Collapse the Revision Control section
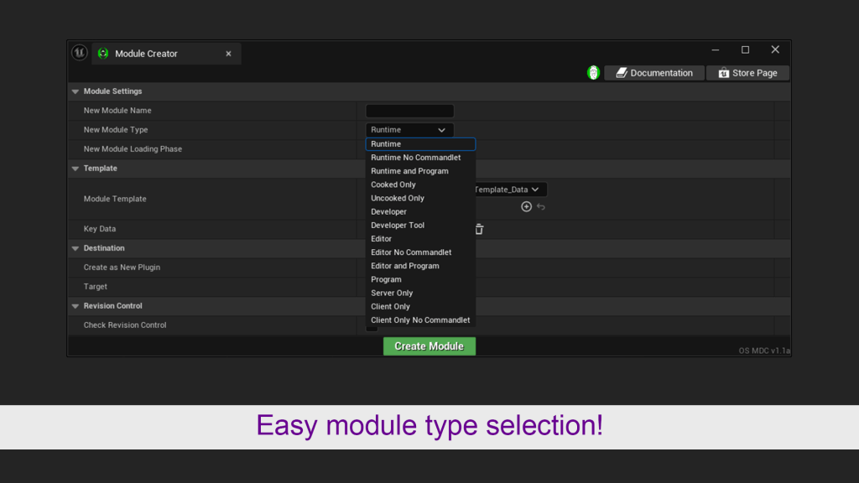 point(75,306)
